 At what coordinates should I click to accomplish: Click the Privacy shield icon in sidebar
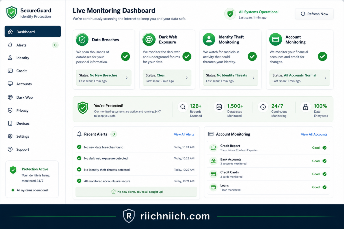coord(10,110)
